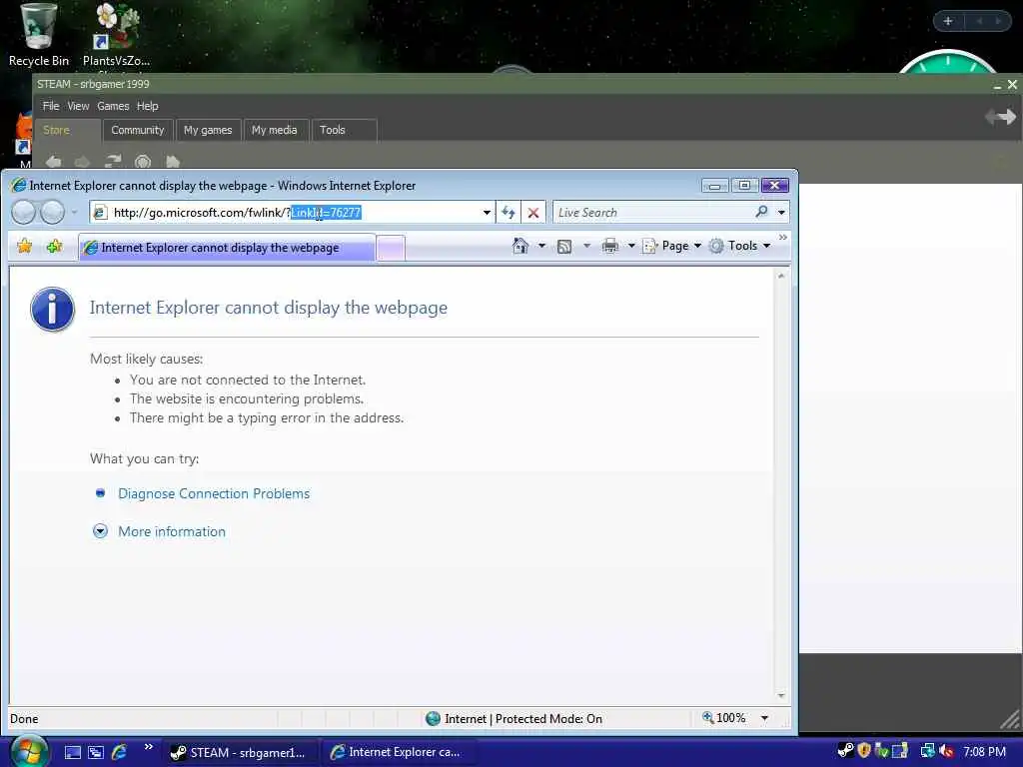
Task: Click the network tray icon
Action: point(927,751)
